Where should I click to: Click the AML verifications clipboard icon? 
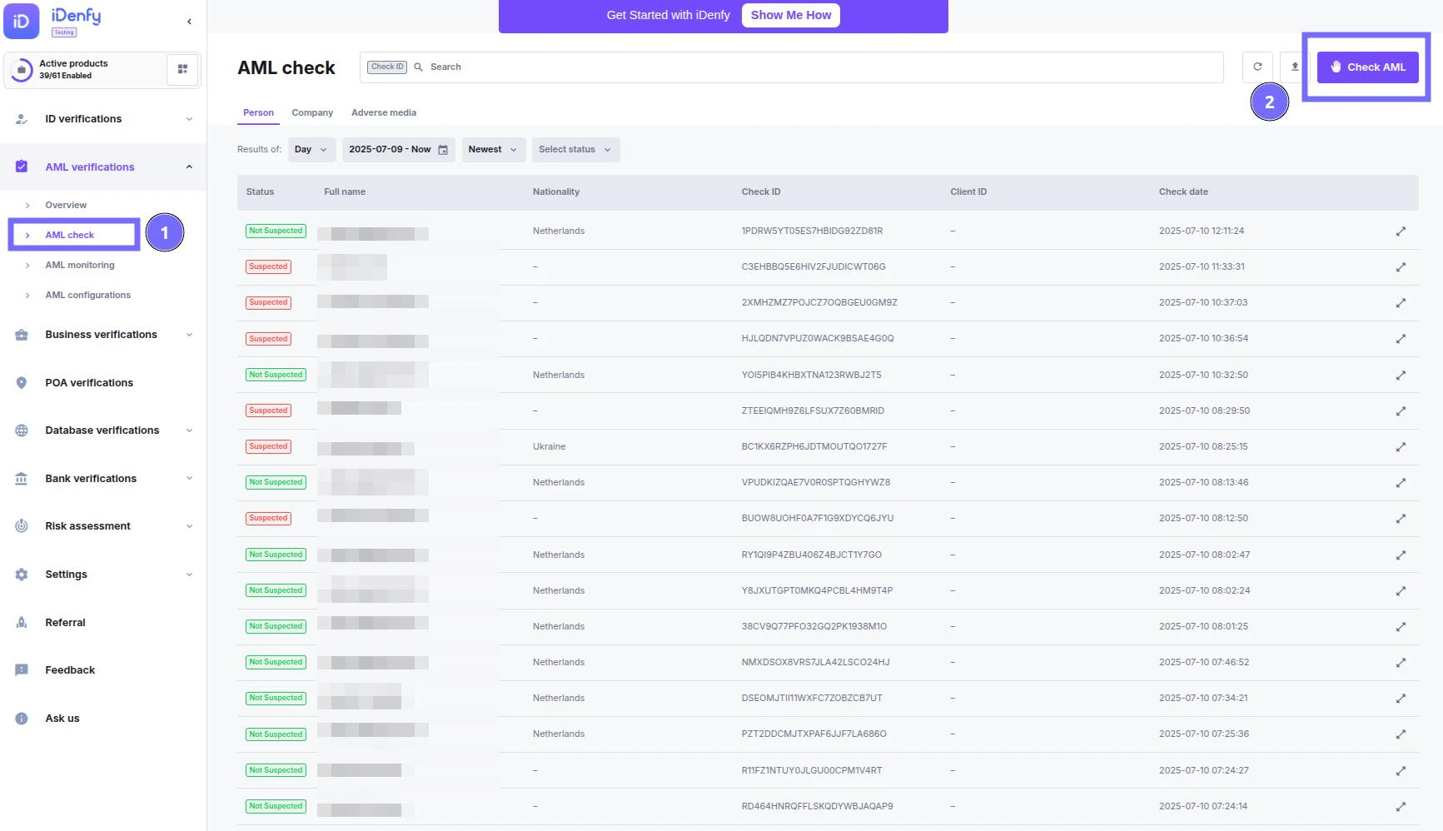click(22, 167)
